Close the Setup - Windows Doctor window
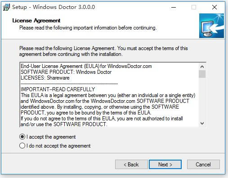 (215, 7)
